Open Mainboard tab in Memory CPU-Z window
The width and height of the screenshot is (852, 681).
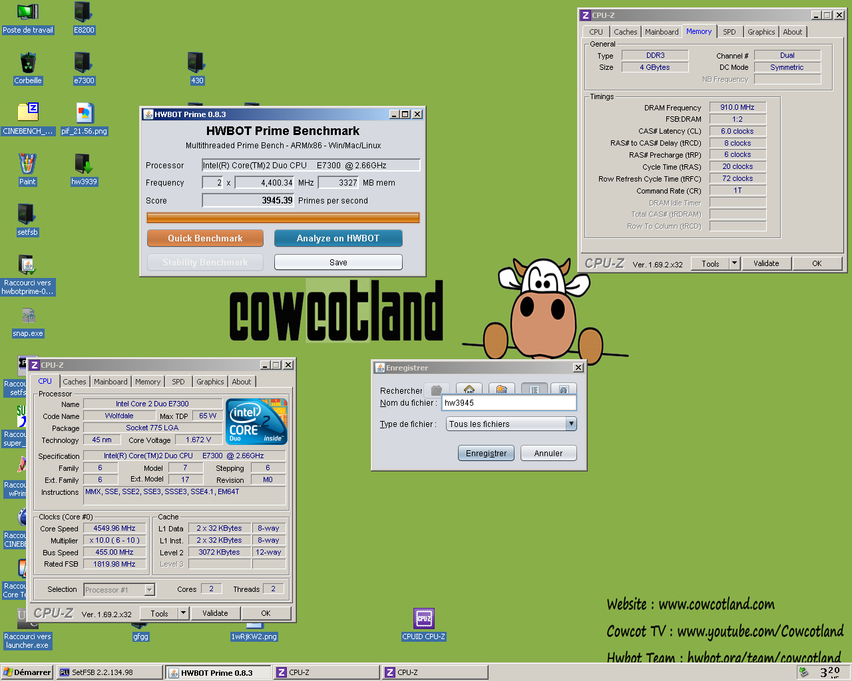coord(662,32)
